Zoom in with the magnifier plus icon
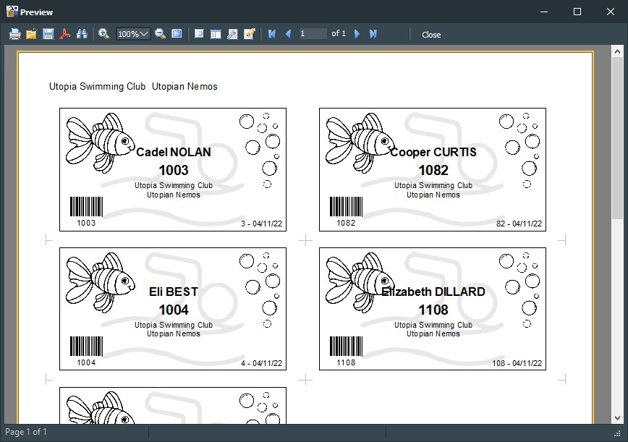This screenshot has height=442, width=628. (103, 34)
